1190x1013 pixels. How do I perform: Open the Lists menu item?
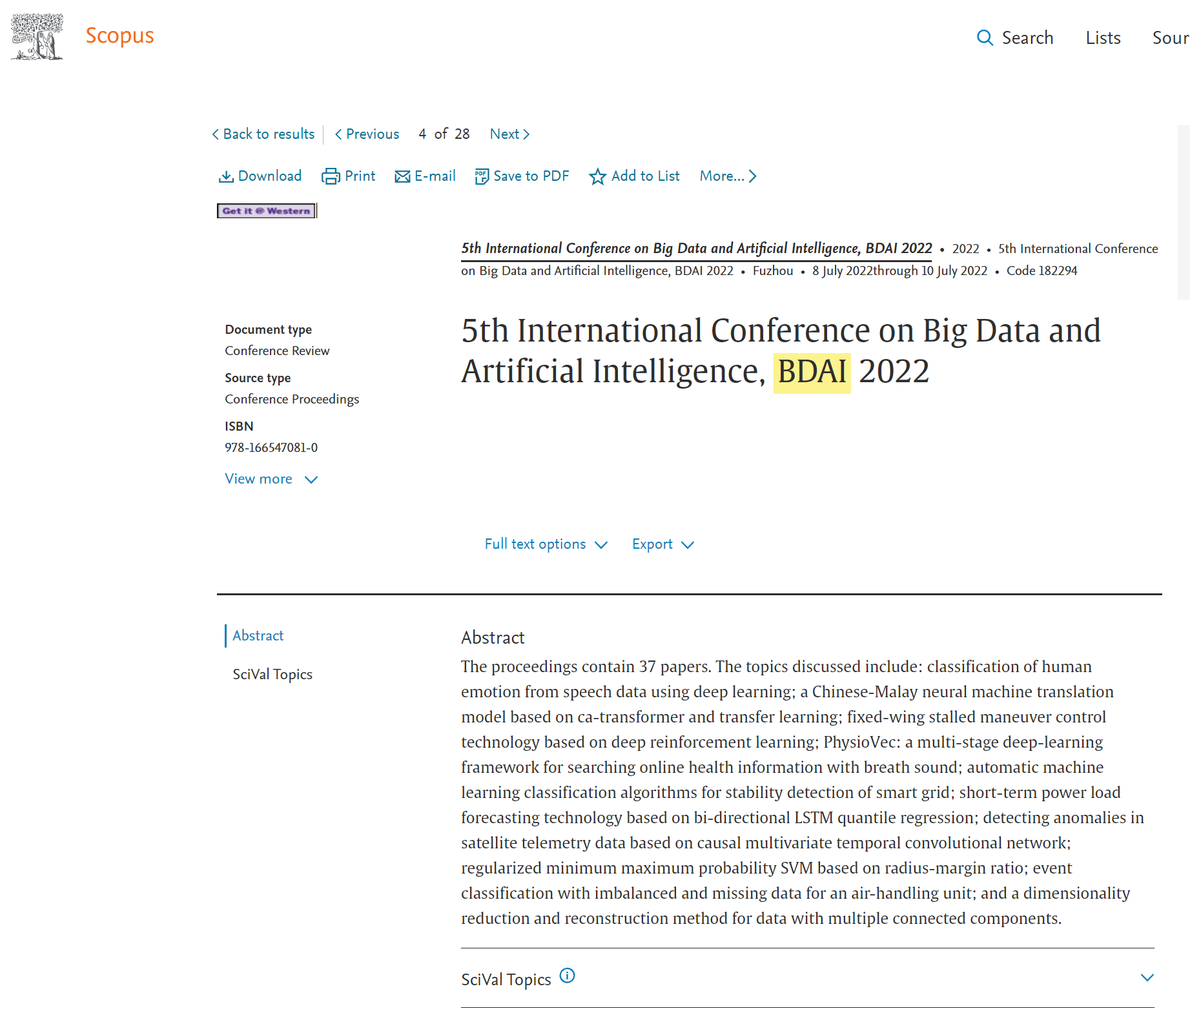(1103, 38)
